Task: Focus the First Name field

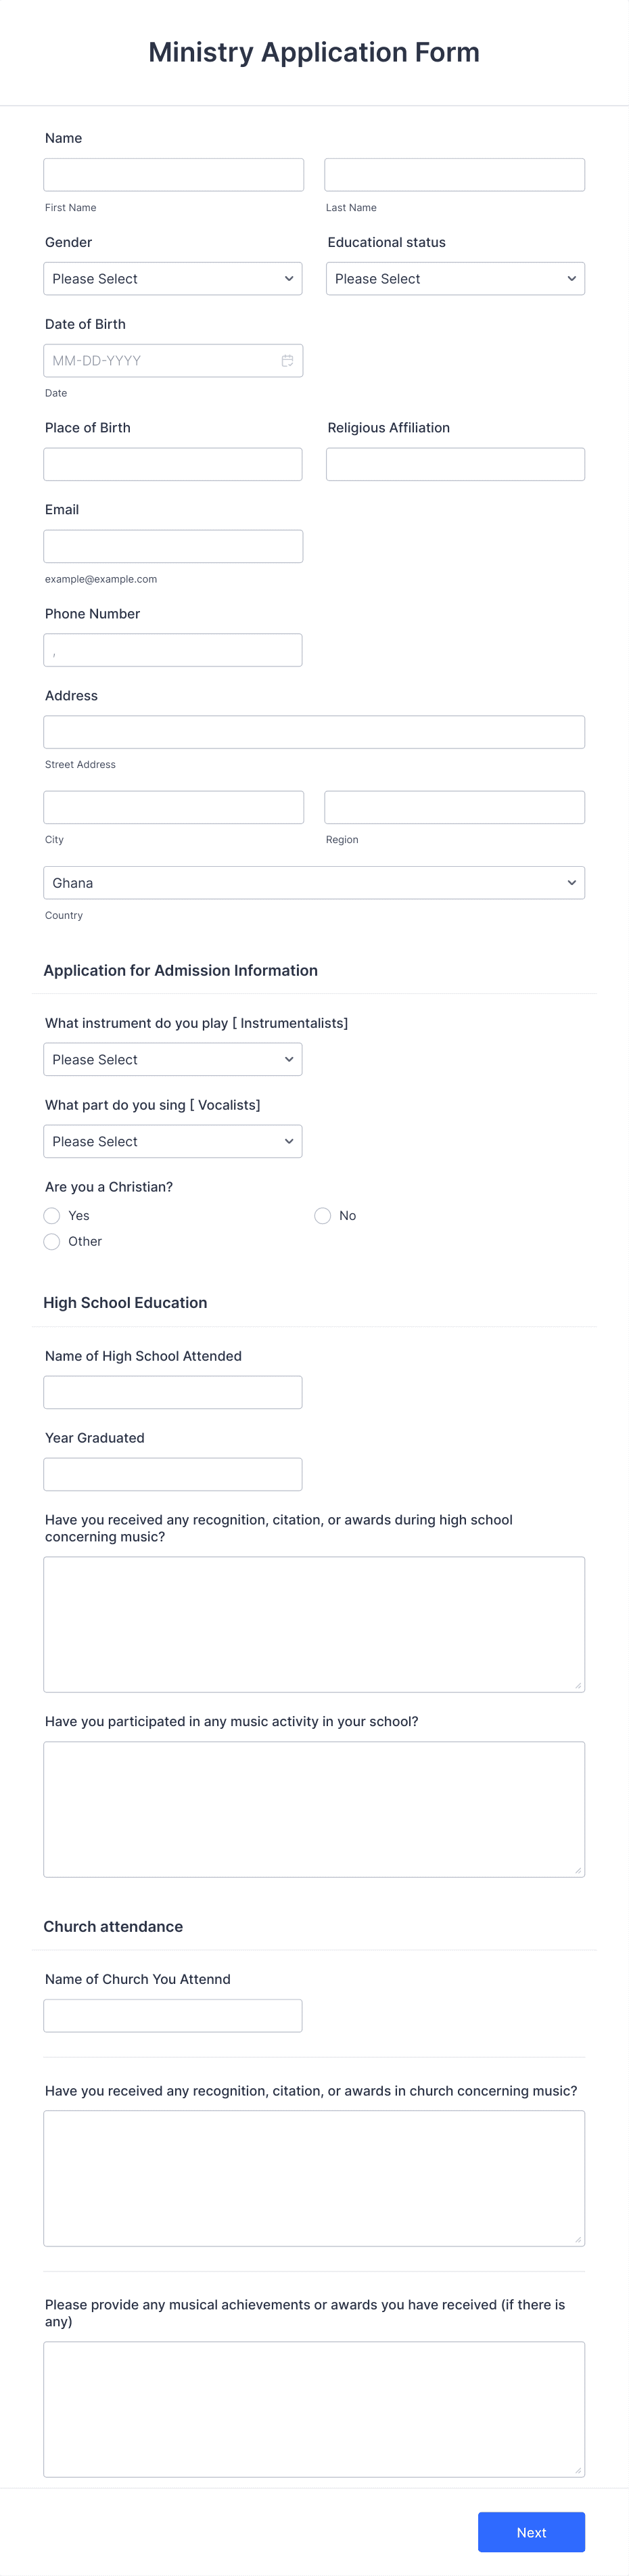Action: (x=173, y=175)
